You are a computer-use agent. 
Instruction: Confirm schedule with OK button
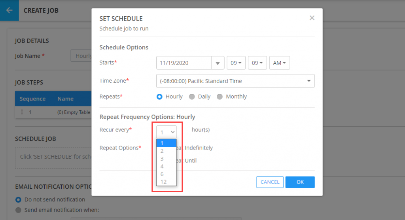click(300, 182)
